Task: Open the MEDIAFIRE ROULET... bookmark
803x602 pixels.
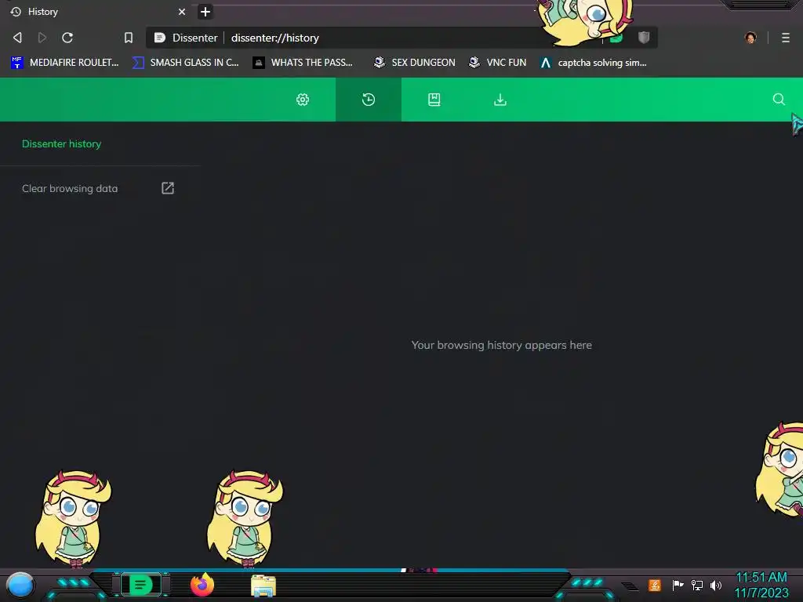Action: [x=64, y=63]
